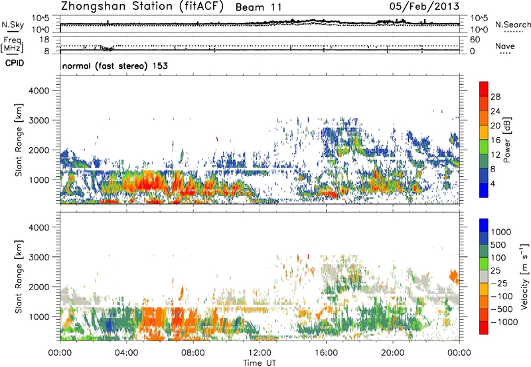Pick the yellow-orange power colorbar segment
Image resolution: width=531 pixels, height=367 pixels.
(484, 132)
